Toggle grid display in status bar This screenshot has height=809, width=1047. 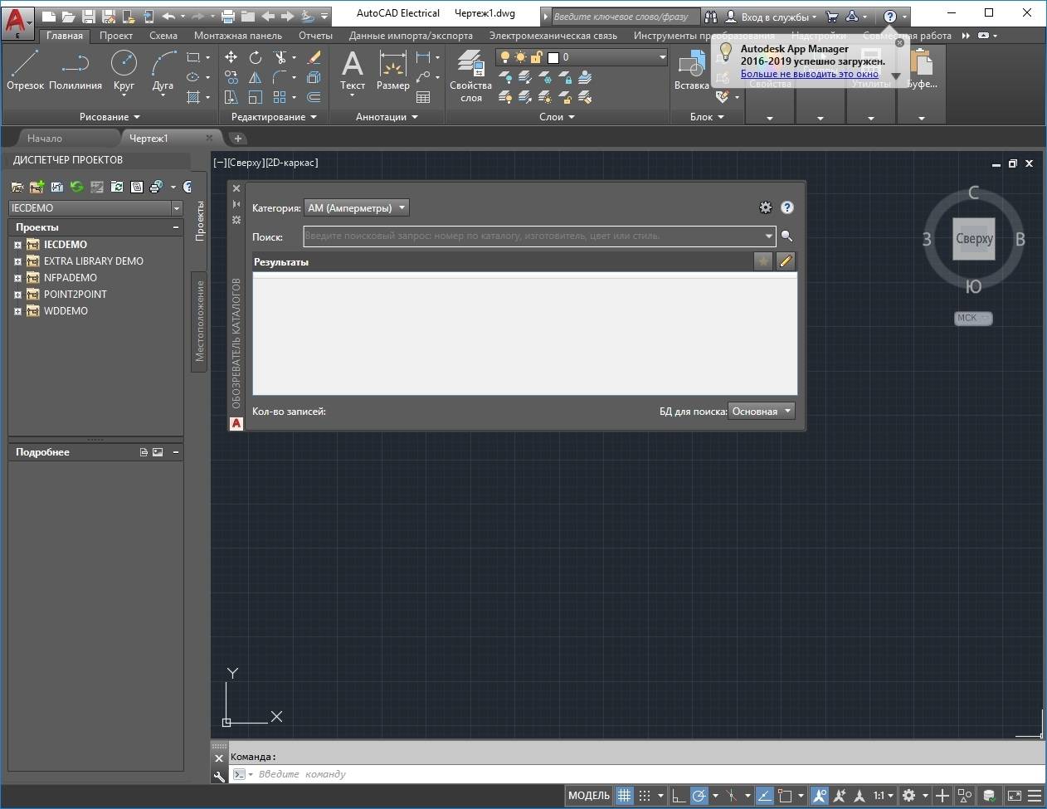[x=625, y=795]
